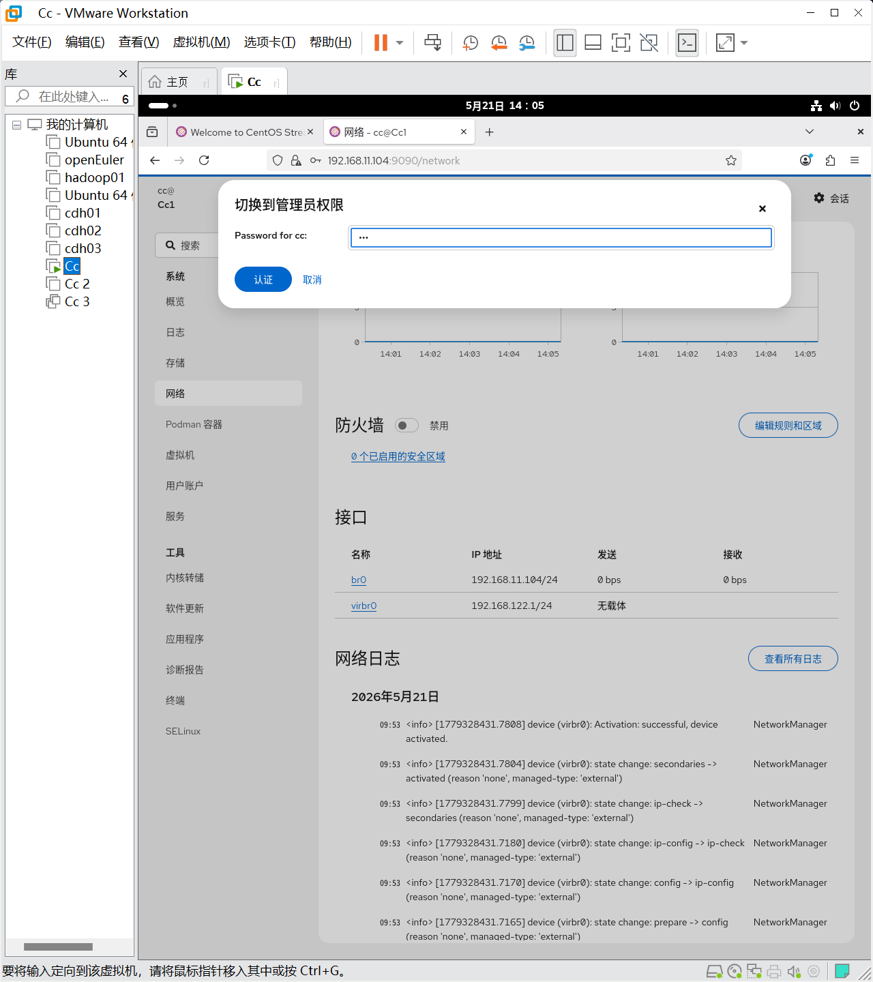Click the VMware printer device status bar icon
The height and width of the screenshot is (982, 873).
point(774,971)
